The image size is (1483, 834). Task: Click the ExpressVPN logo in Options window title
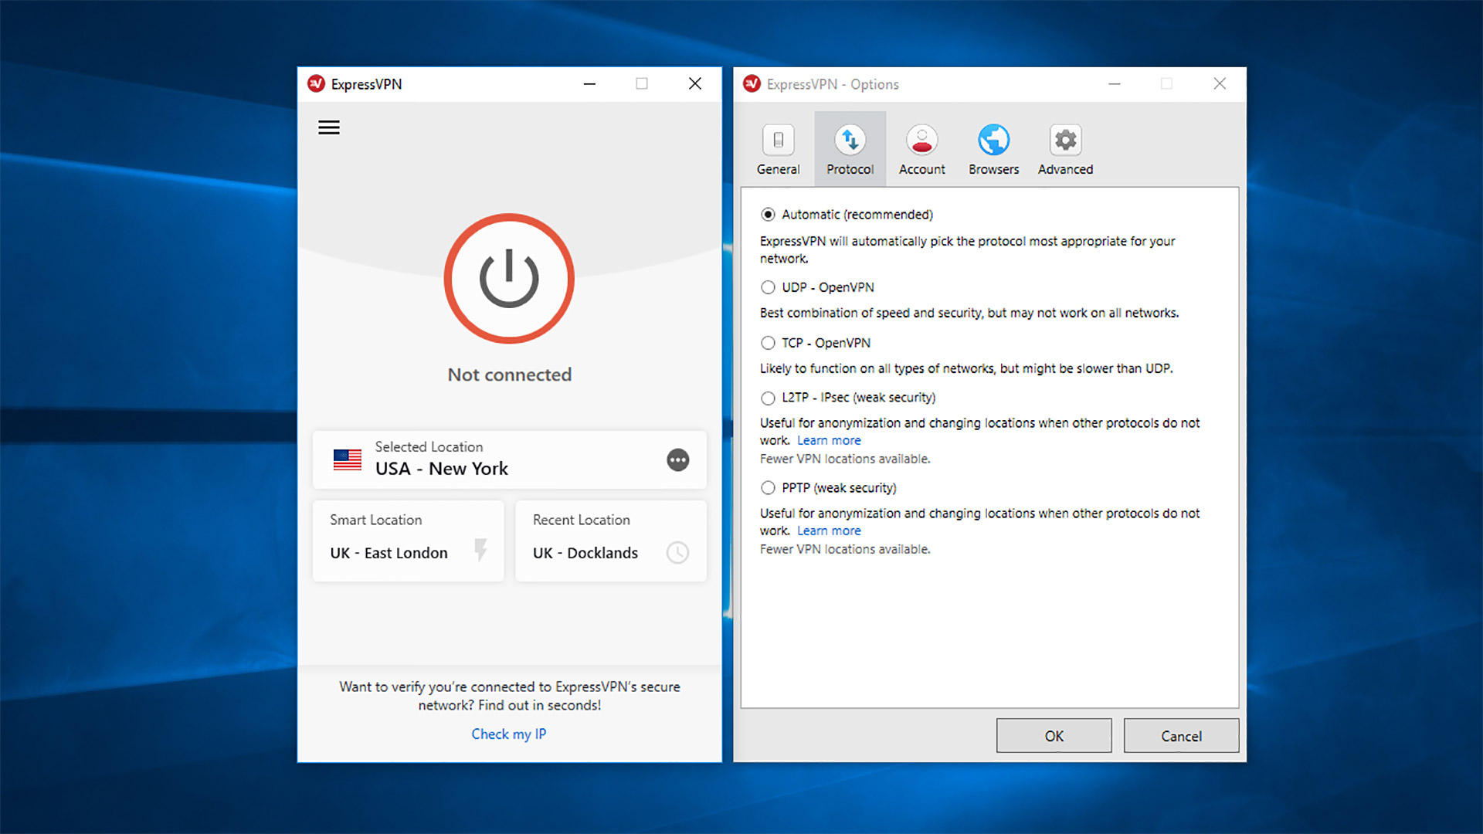coord(752,83)
